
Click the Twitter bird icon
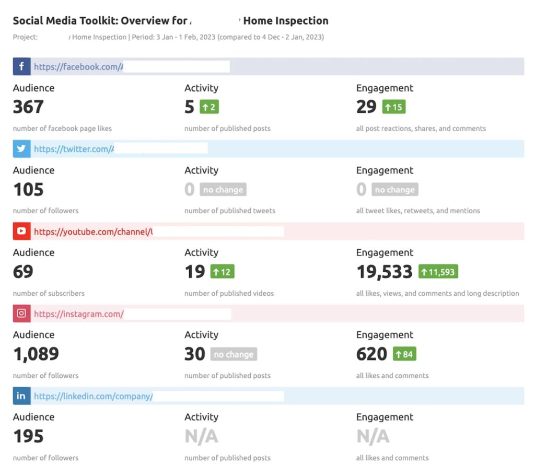point(21,149)
